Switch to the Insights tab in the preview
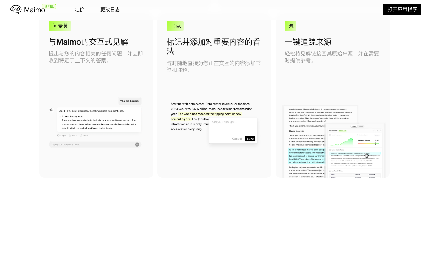Viewport: 429px width, 268px height. [x=354, y=126]
